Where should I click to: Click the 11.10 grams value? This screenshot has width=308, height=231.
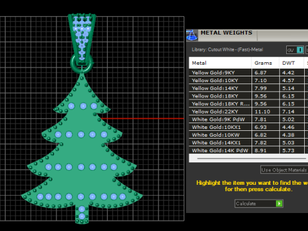[x=262, y=112]
